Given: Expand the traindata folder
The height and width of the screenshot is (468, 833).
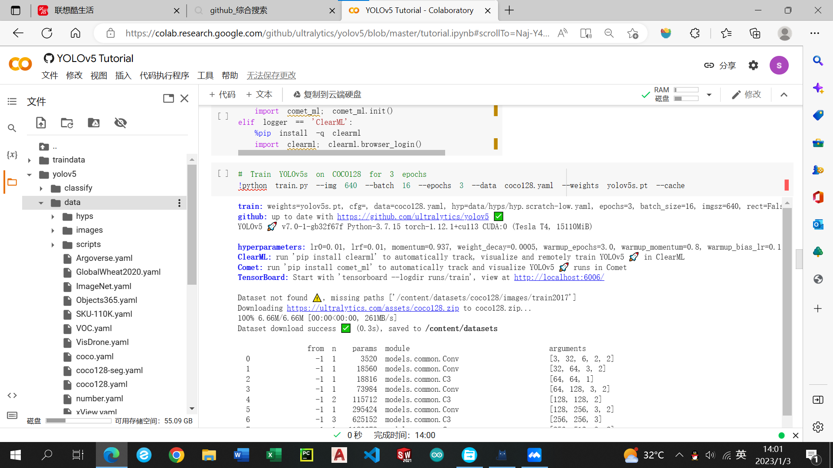Looking at the screenshot, I should click(x=30, y=160).
